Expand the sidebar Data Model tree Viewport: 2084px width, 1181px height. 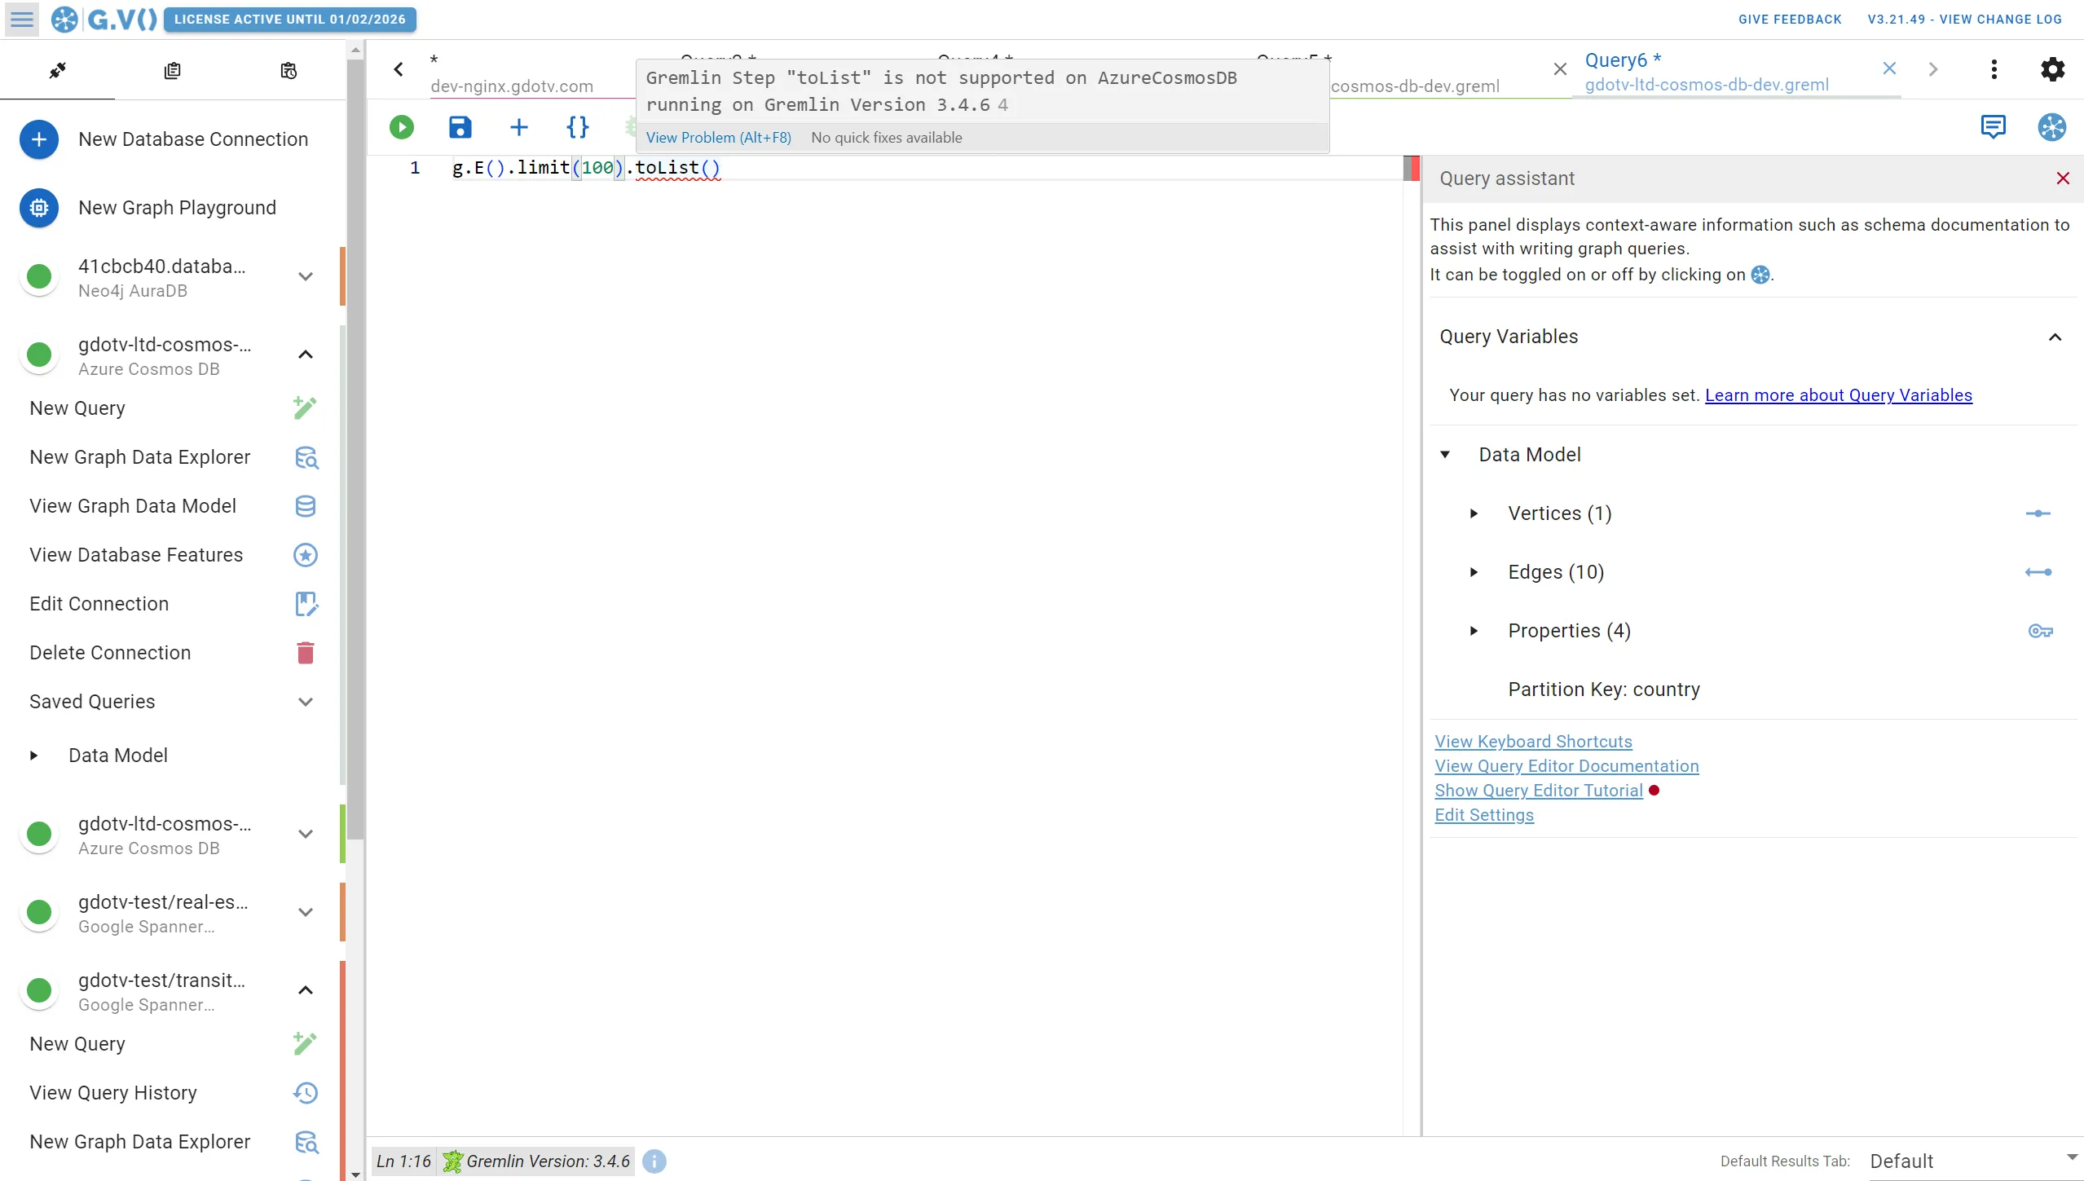click(33, 756)
